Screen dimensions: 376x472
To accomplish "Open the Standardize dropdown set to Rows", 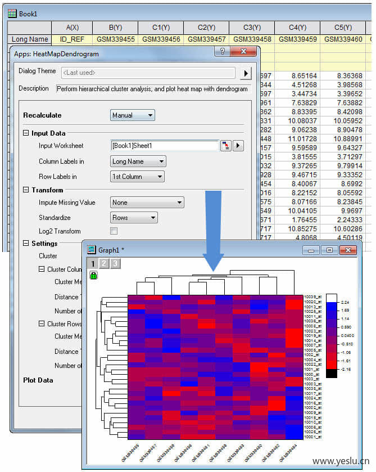I will [x=134, y=217].
